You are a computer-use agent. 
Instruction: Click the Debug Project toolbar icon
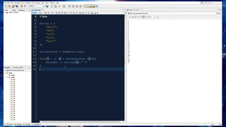[64, 6]
